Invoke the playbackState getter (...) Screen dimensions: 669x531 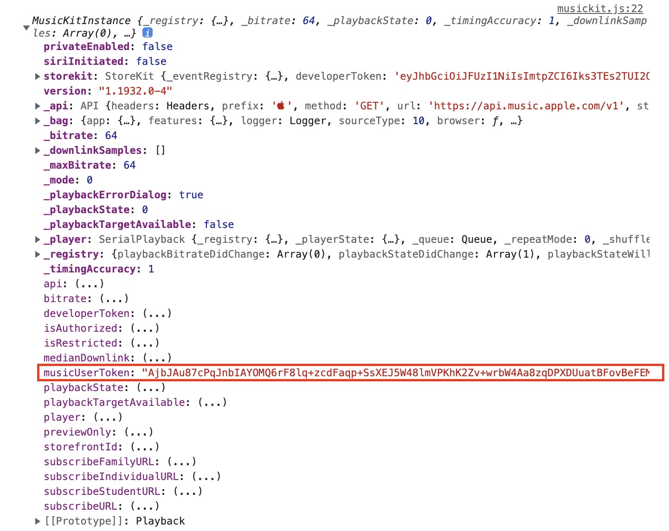click(x=151, y=387)
